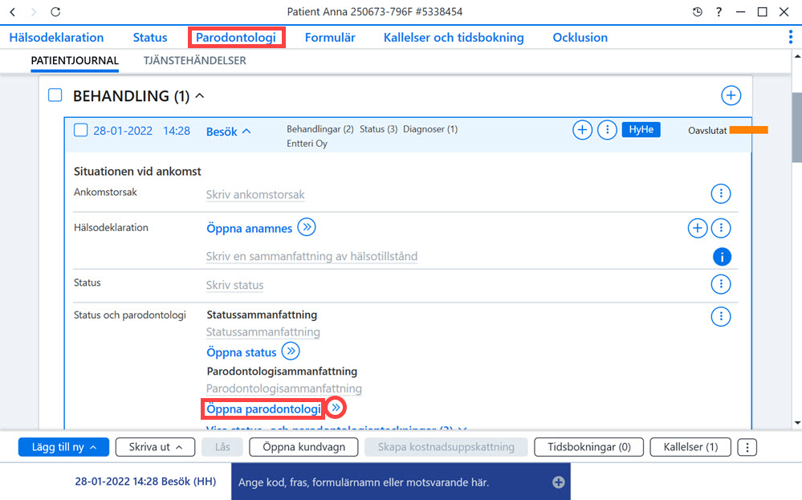Click the forward navigation arrow
Screen dimensions: 802x500
34,12
